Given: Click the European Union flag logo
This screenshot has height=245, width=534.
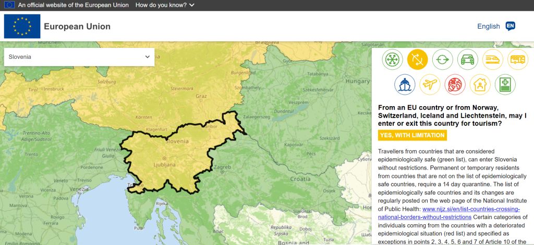Looking at the screenshot, I should point(22,26).
